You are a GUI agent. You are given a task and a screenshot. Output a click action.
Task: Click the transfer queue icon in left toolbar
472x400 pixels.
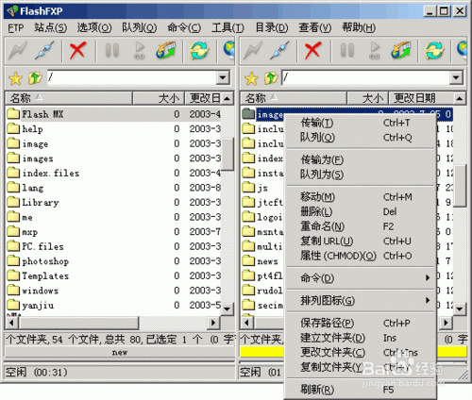click(166, 50)
